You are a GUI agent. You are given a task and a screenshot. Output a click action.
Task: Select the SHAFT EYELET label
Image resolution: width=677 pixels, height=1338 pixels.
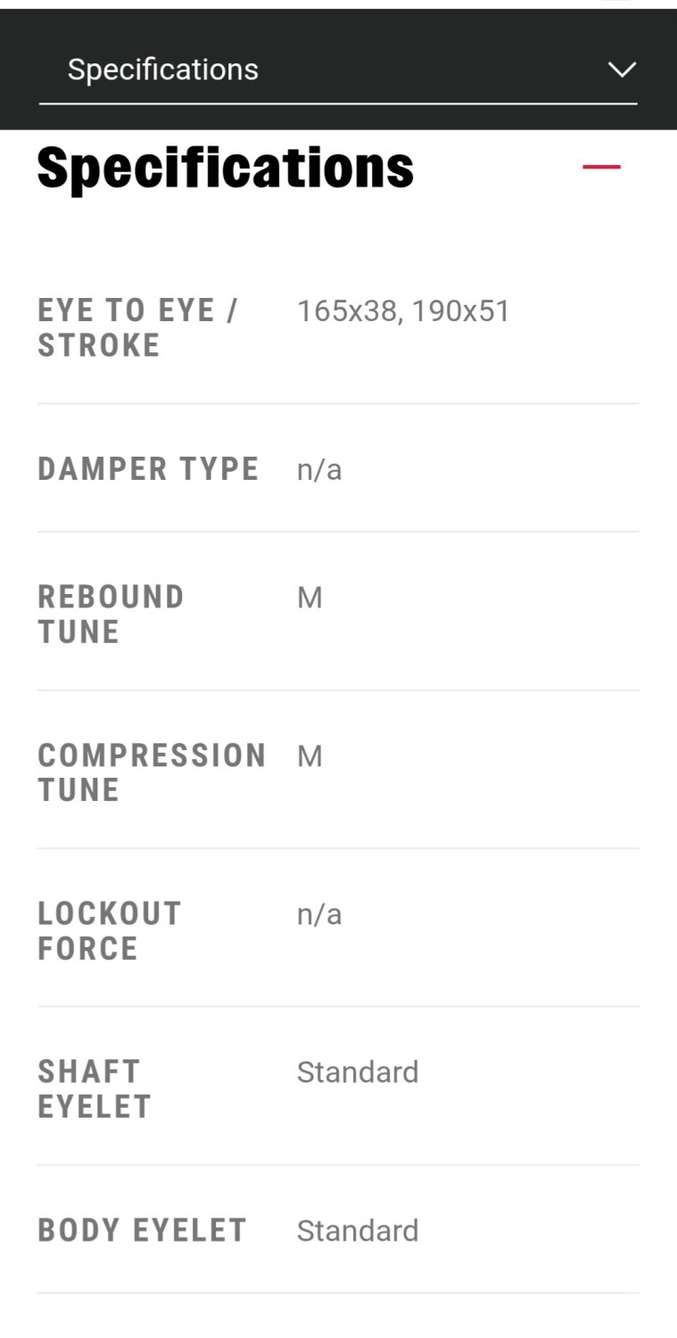click(x=94, y=1088)
